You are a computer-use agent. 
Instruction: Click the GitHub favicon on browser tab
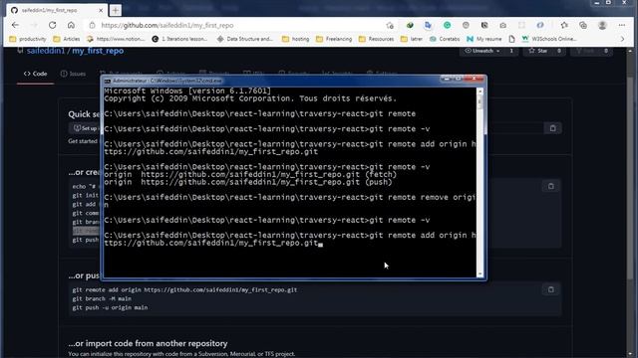coord(14,10)
